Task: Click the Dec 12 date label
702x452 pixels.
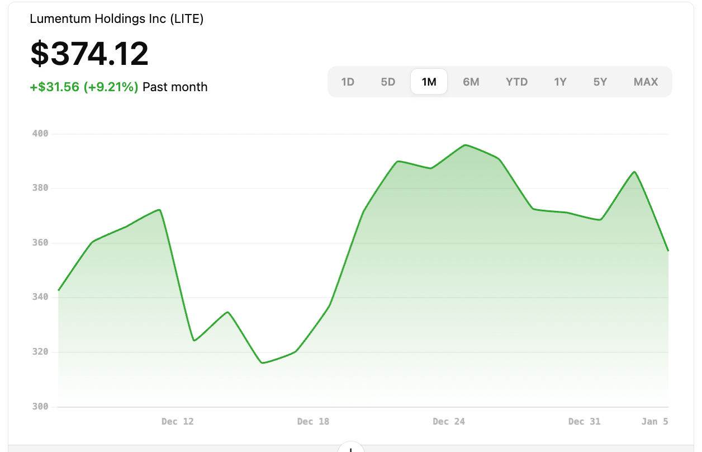Action: [178, 421]
